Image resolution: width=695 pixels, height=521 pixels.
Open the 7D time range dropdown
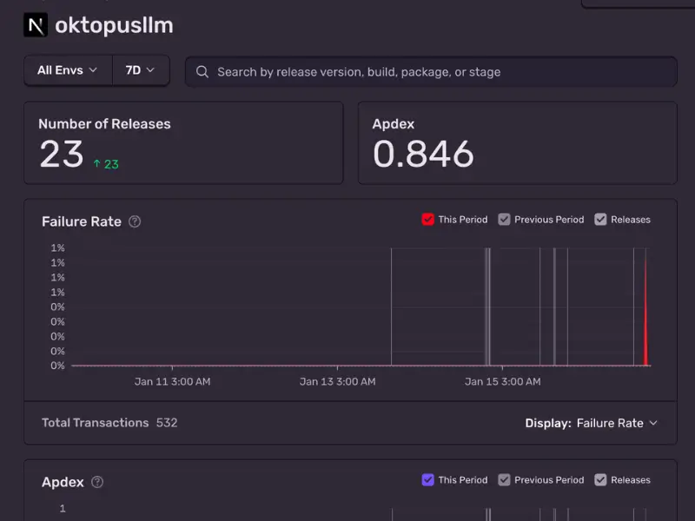tap(140, 70)
